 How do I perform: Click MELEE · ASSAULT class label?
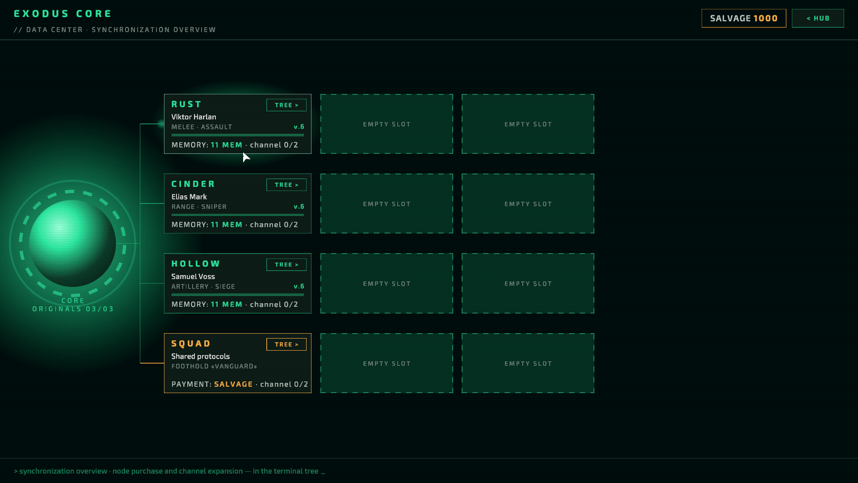point(202,127)
